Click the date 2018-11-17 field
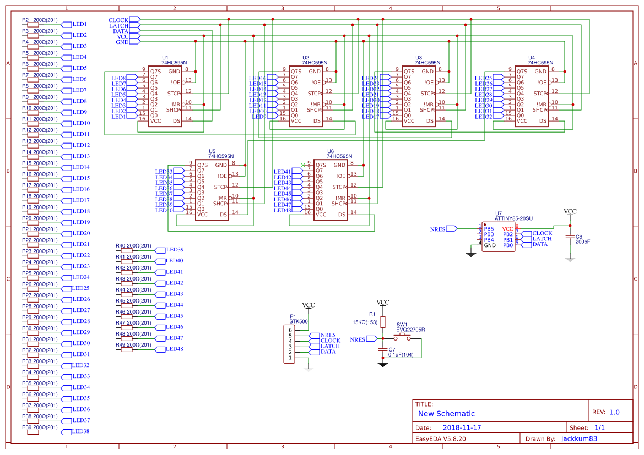The width and height of the screenshot is (644, 455). pos(463,427)
